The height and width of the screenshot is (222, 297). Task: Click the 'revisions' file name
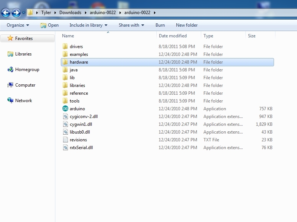pos(78,140)
